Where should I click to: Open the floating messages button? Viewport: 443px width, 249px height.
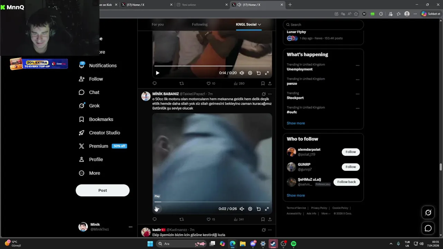428,228
